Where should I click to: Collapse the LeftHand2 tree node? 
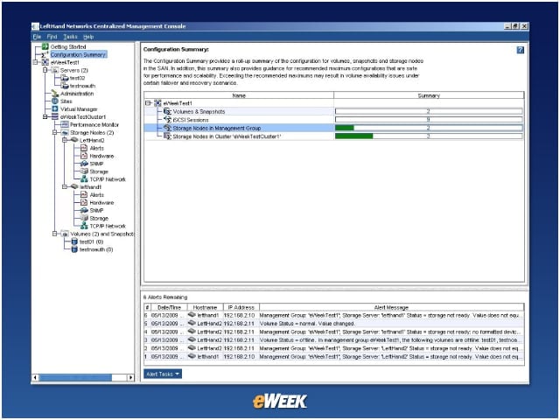64,140
